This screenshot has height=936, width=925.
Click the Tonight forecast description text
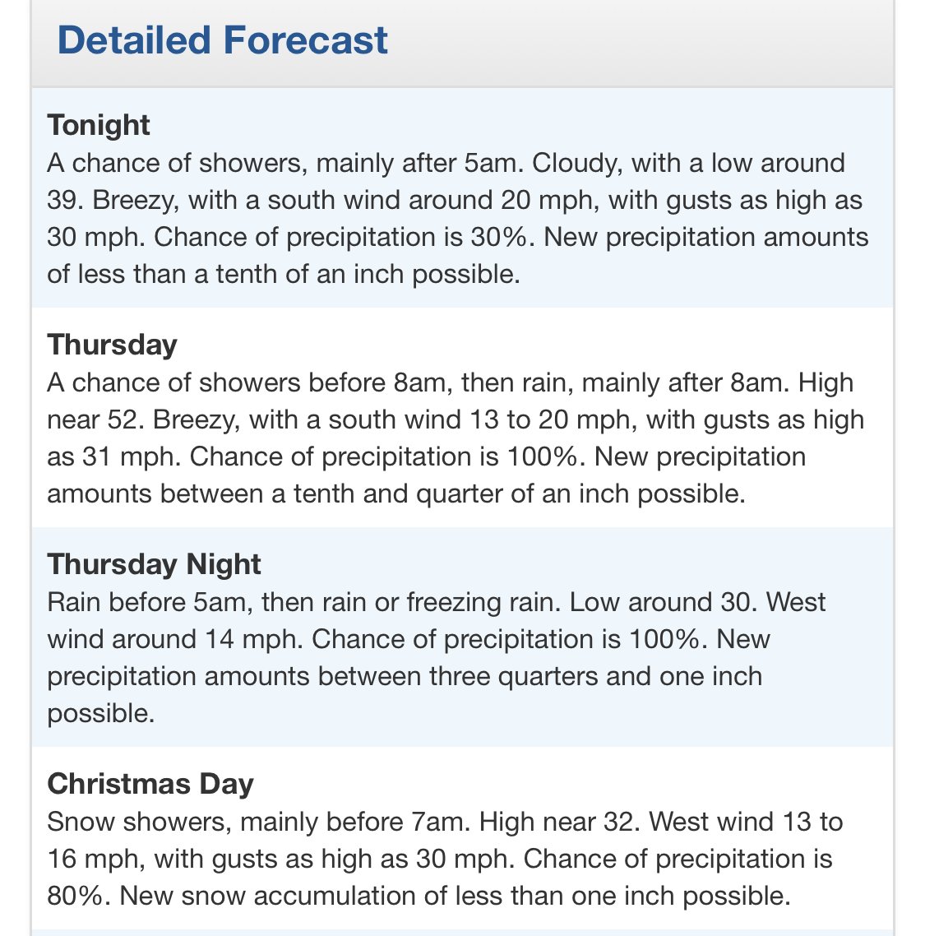click(x=458, y=219)
